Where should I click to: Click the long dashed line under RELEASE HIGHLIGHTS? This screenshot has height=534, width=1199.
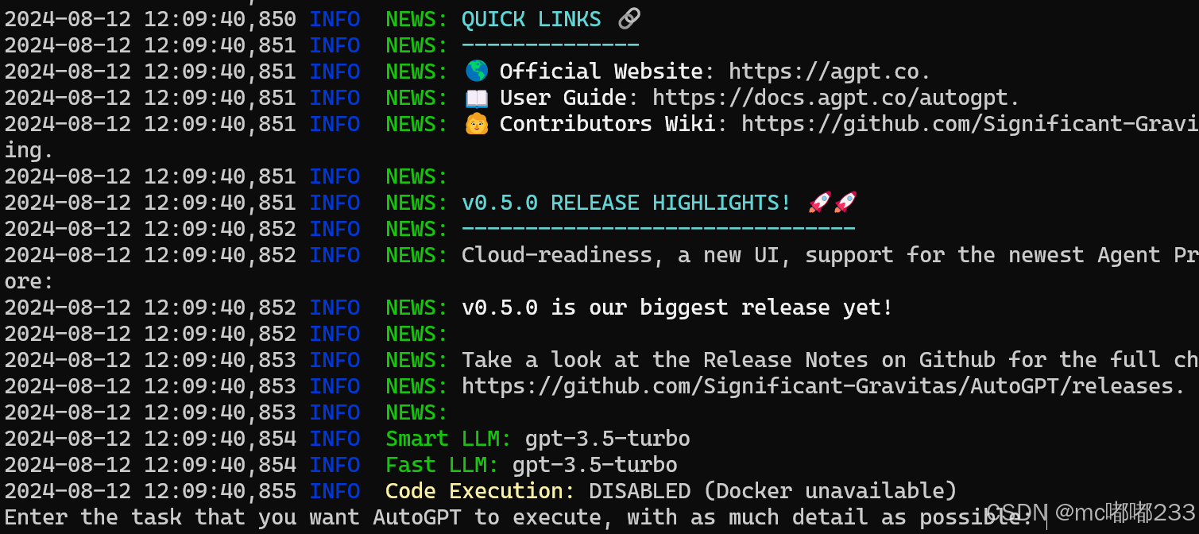point(659,229)
